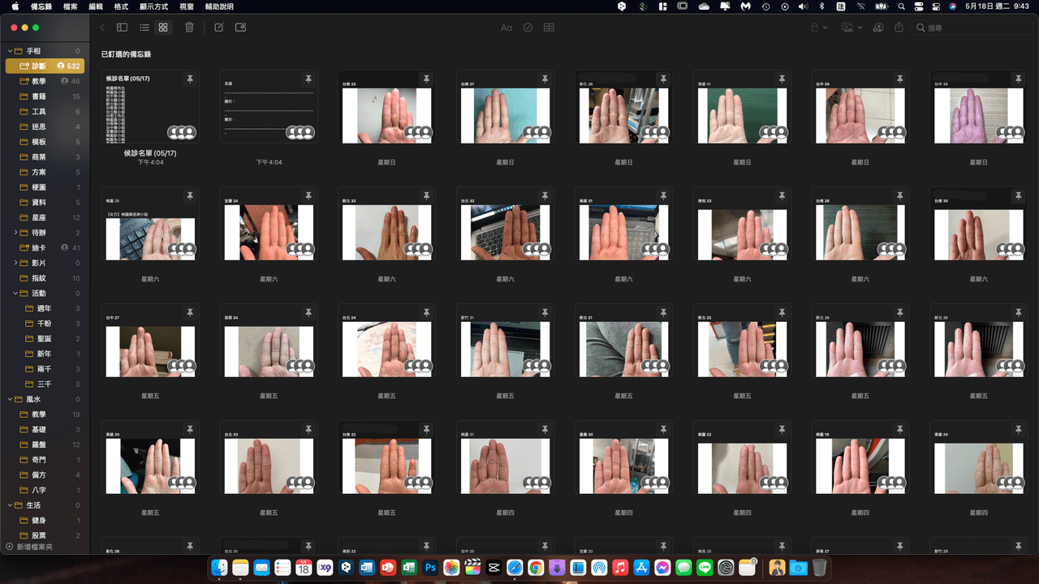
Task: Open the photo media dropdown menu
Action: [851, 28]
